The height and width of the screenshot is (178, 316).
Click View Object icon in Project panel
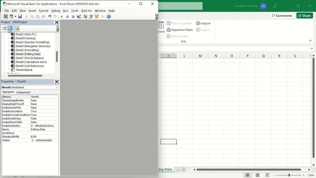[10, 29]
